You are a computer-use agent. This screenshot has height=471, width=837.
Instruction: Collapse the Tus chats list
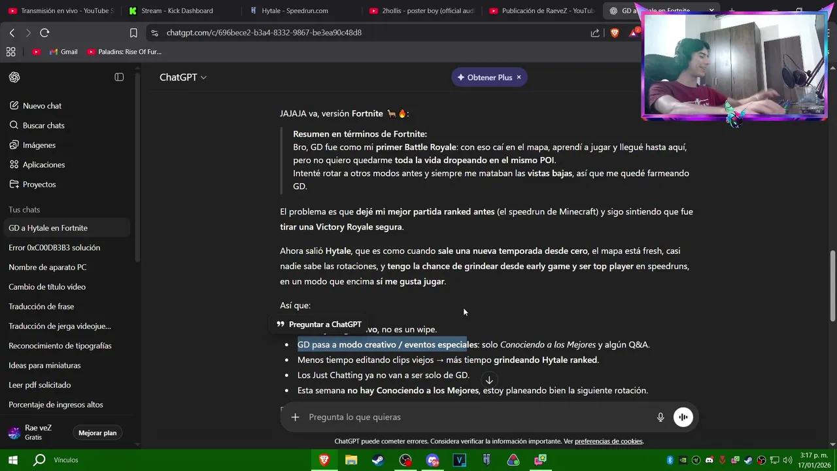24,210
